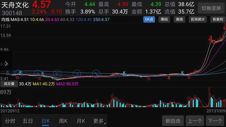Click the 总值 38.6亿 market cap value

186,4
